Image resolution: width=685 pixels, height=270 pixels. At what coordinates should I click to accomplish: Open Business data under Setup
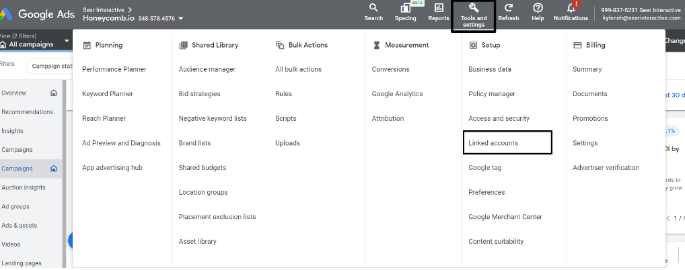point(490,69)
